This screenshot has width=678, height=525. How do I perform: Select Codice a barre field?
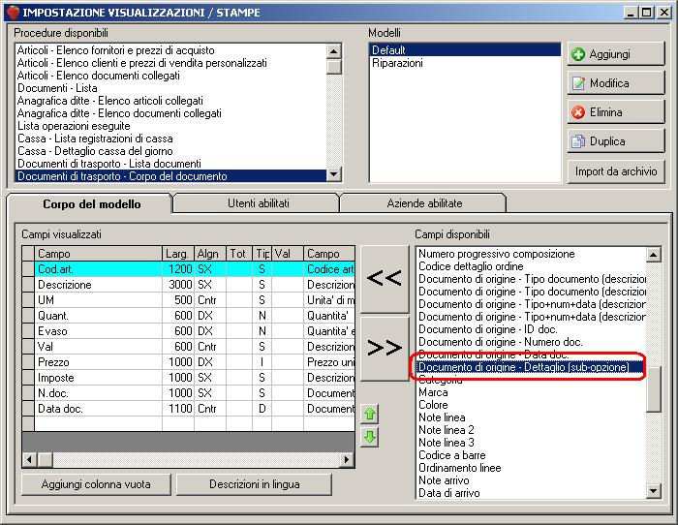tap(531, 455)
